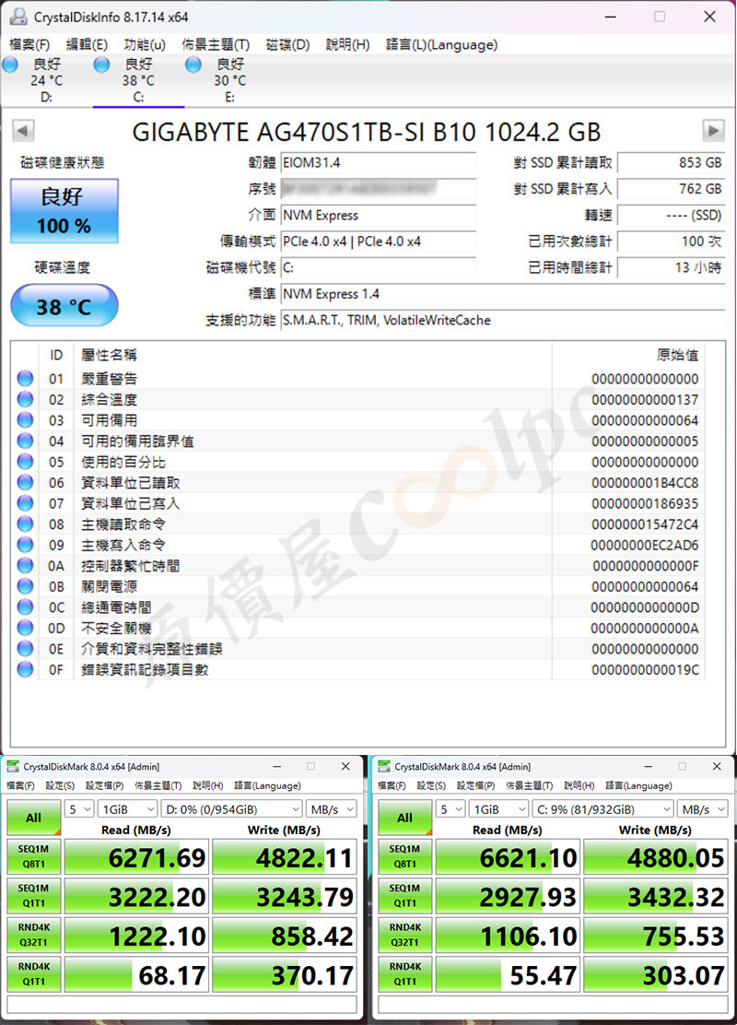
Task: Click status orb for attribute 09 主機寫入命令
Action: pos(26,545)
